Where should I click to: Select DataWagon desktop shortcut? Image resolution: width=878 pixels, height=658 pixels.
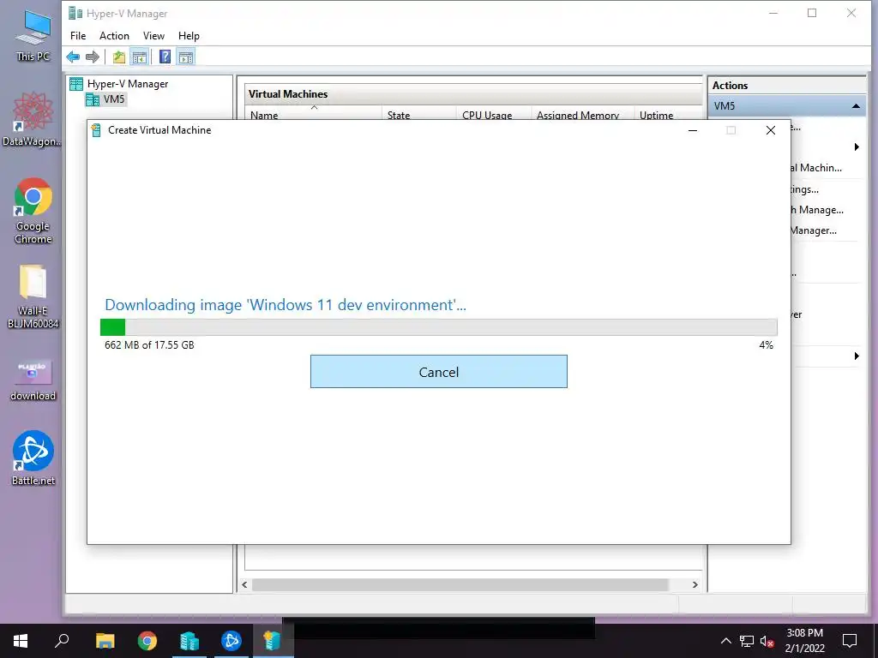tap(32, 119)
